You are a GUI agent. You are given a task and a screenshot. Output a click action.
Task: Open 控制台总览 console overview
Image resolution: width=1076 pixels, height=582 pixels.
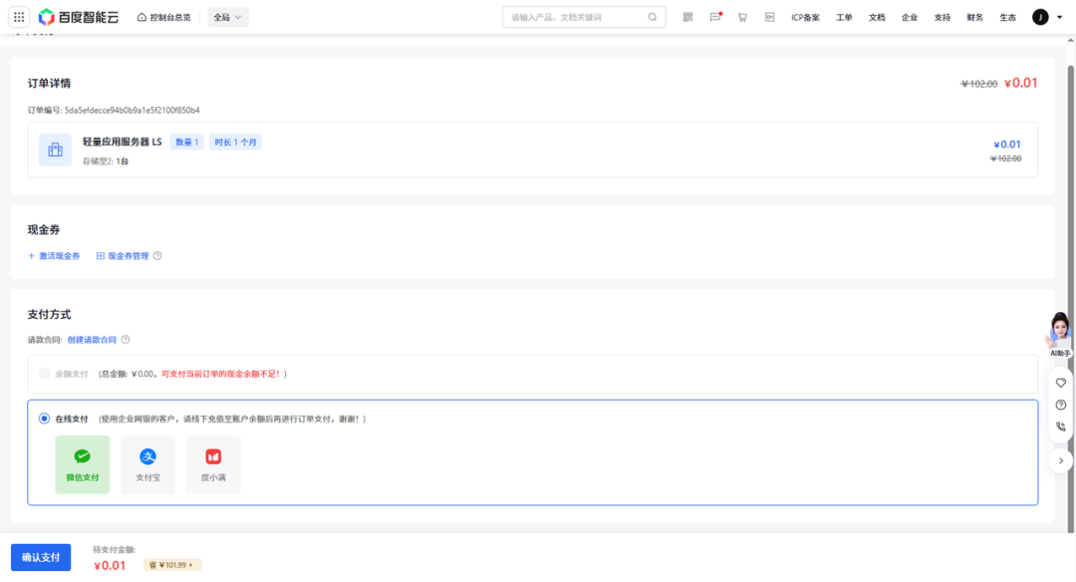coord(164,17)
